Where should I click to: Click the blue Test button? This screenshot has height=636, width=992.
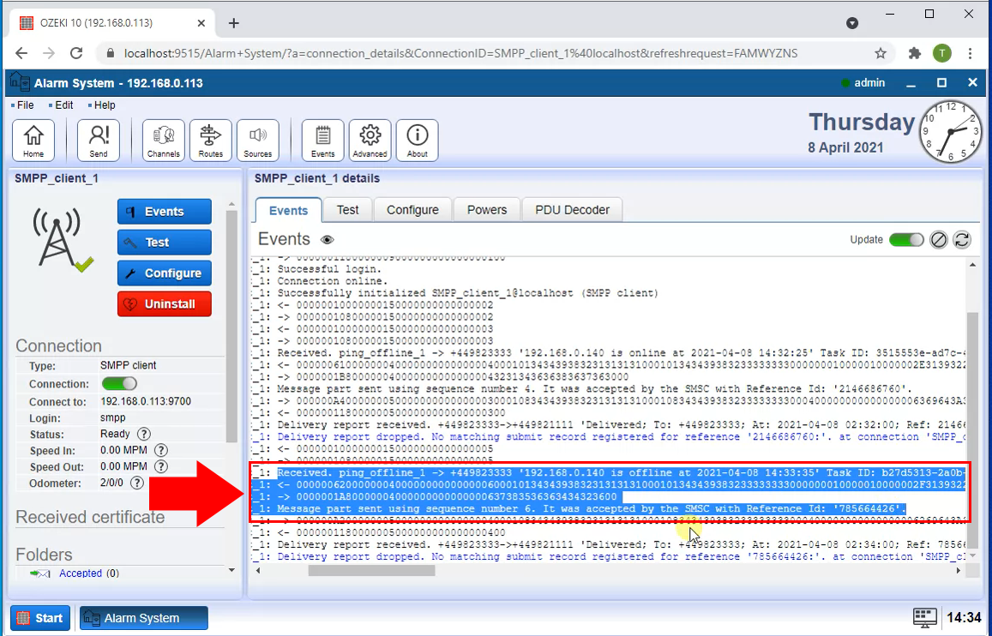[165, 243]
